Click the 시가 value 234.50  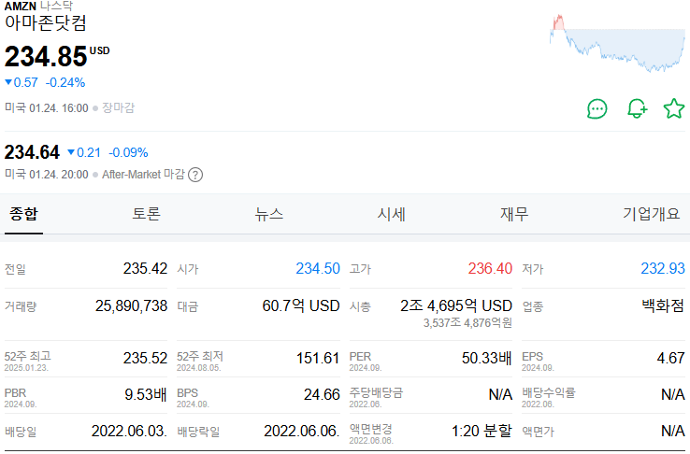(x=318, y=268)
